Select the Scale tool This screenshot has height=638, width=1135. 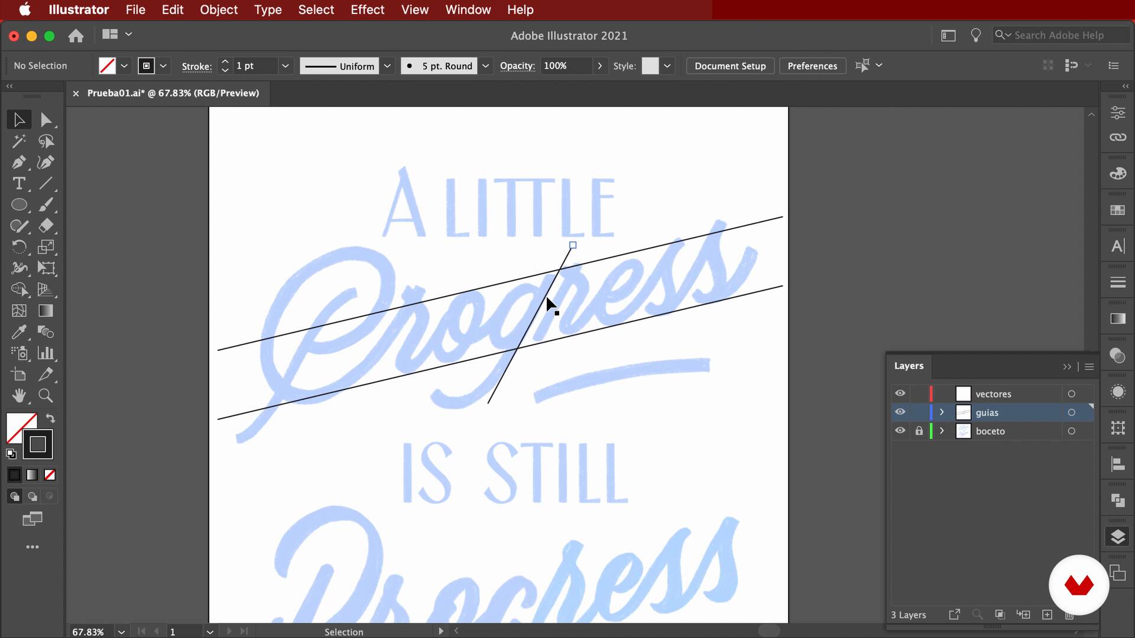(46, 247)
